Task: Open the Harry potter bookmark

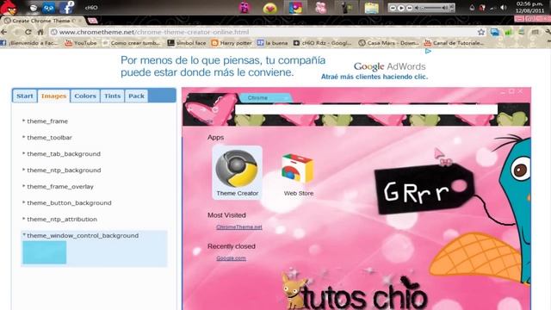Action: click(232, 43)
